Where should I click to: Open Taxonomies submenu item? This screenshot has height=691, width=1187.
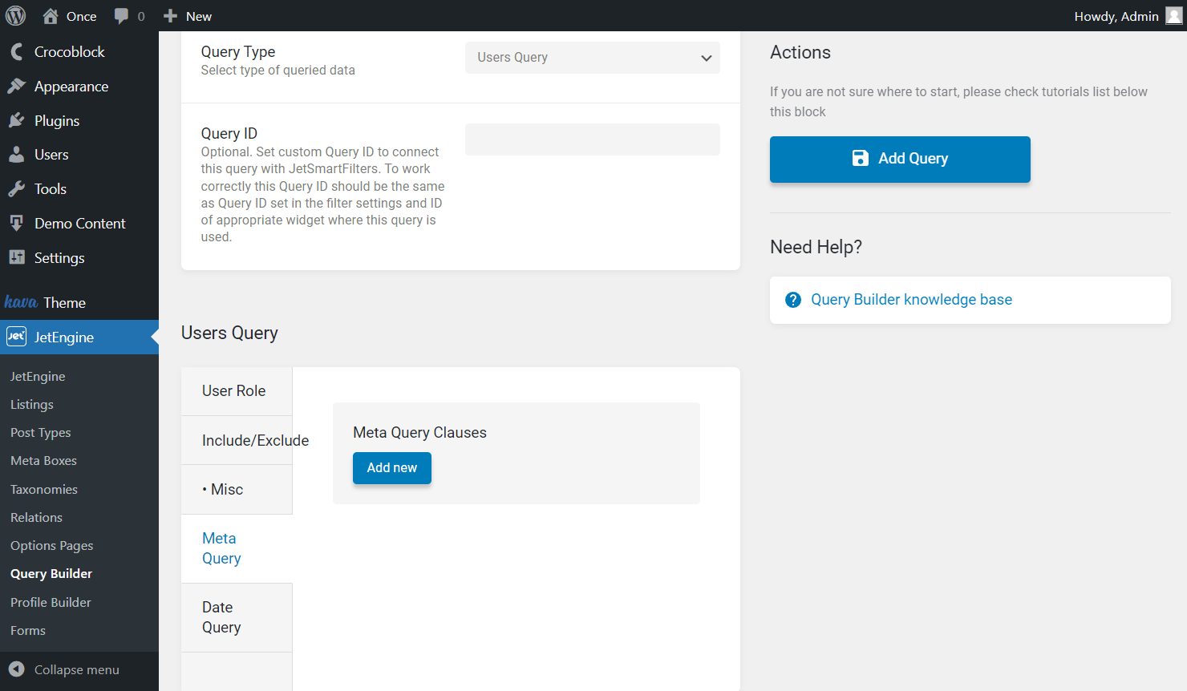[x=44, y=490]
